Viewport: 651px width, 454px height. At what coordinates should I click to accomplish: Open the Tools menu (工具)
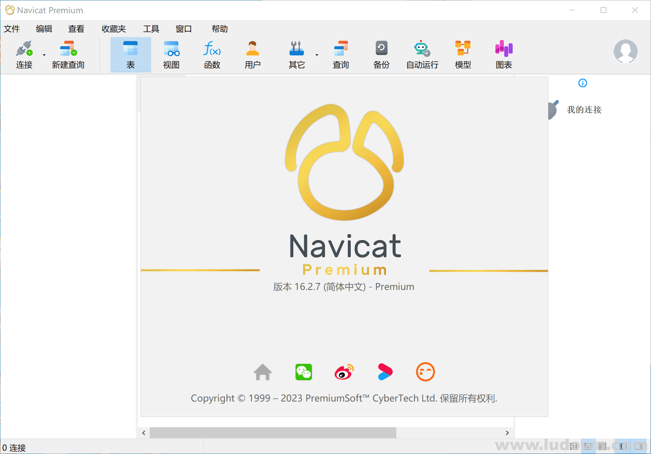tap(151, 29)
